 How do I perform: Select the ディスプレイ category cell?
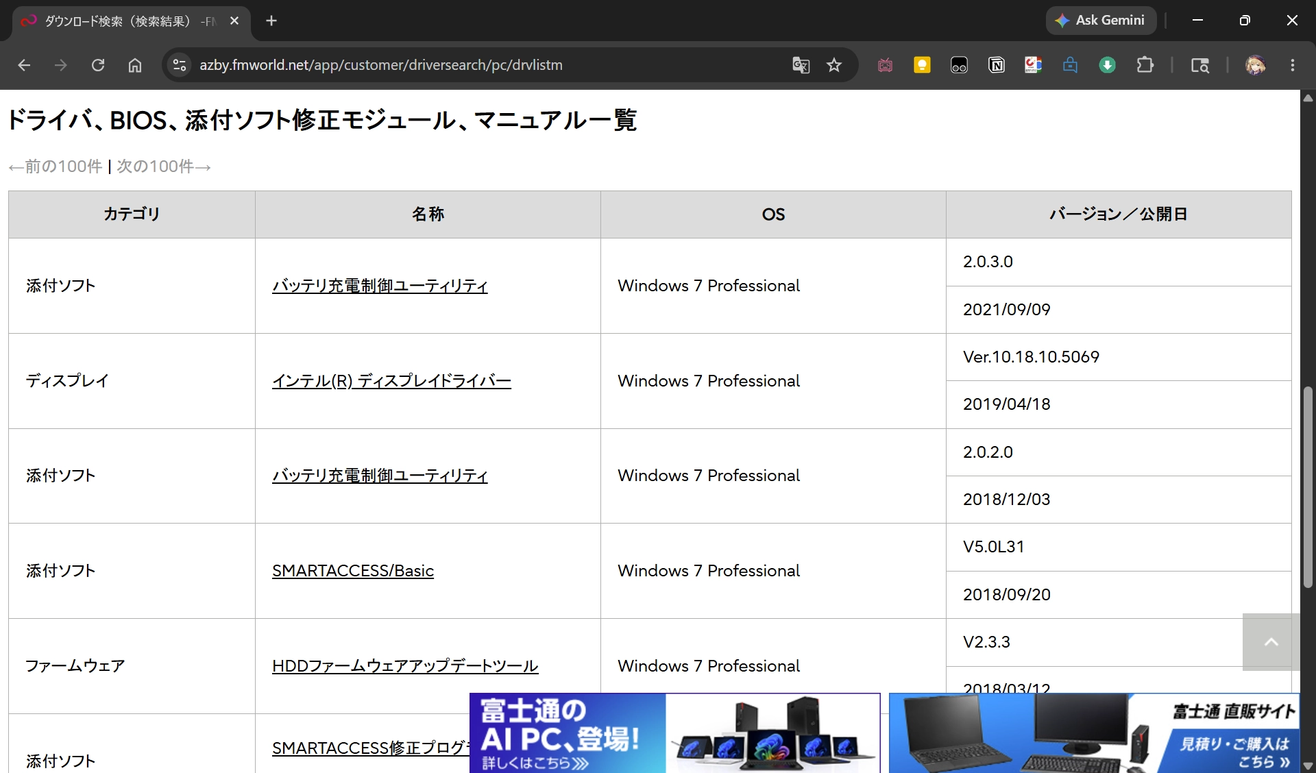132,381
